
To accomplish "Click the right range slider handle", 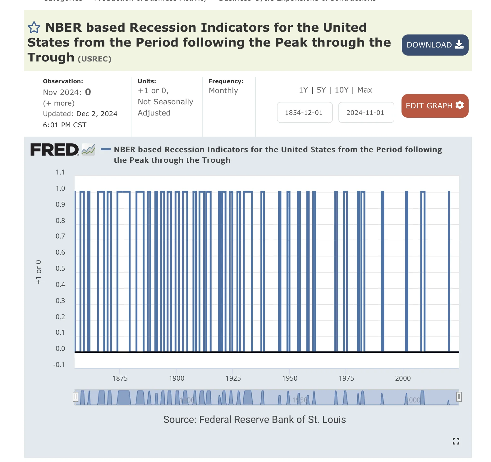I will pos(459,397).
